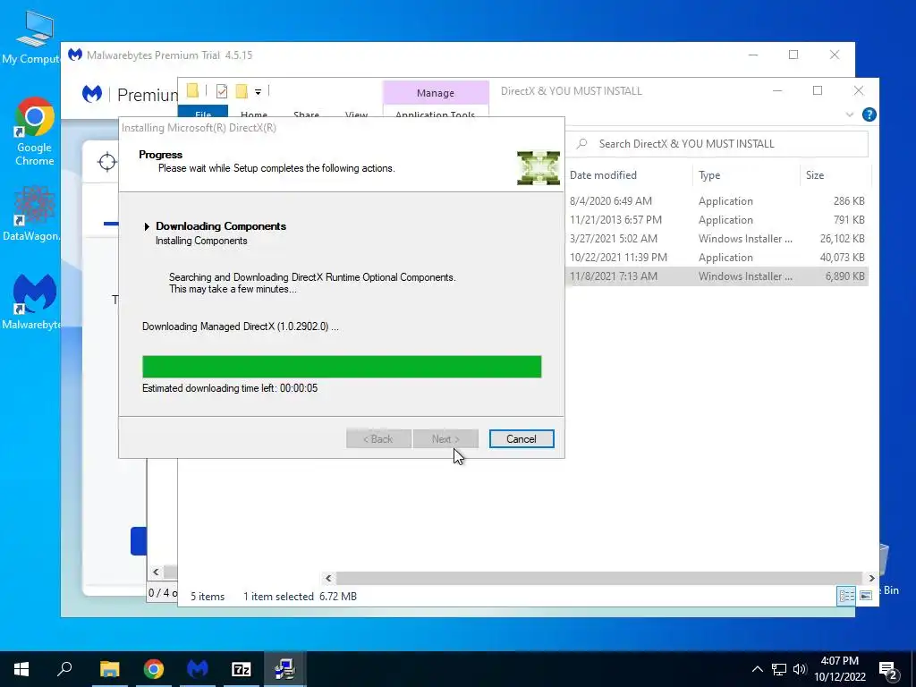
Task: Click the Next button in DirectX setup
Action: click(445, 438)
